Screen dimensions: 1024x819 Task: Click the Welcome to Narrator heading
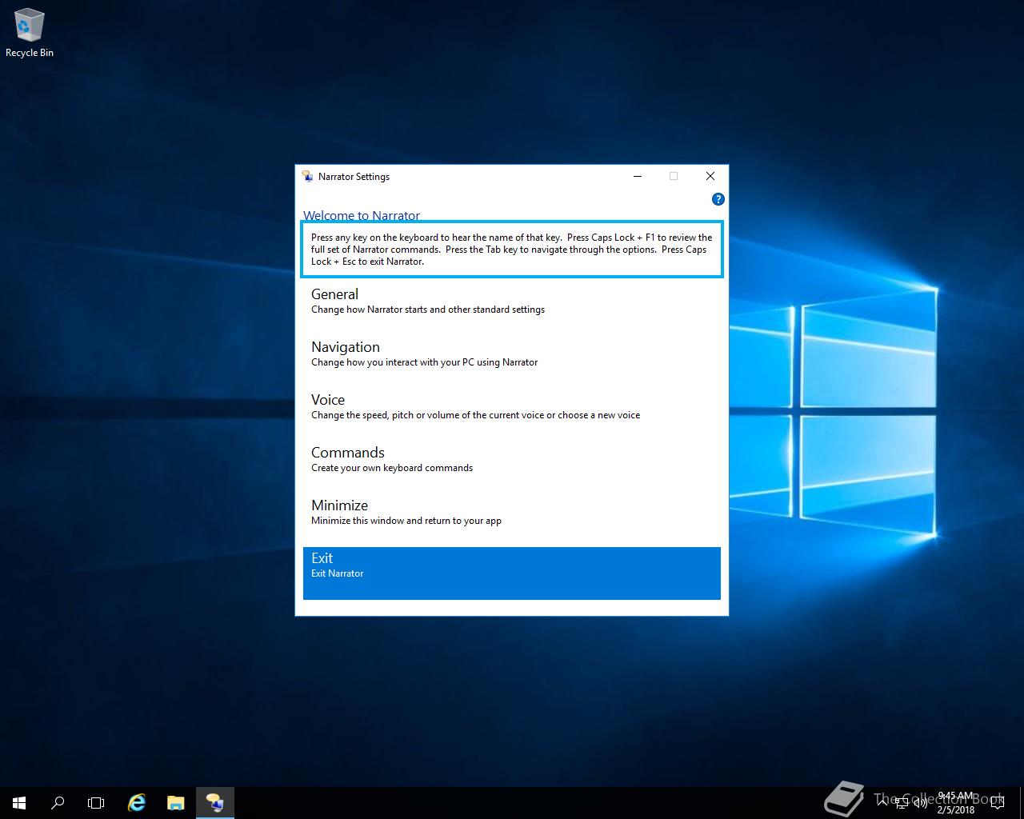click(x=362, y=215)
